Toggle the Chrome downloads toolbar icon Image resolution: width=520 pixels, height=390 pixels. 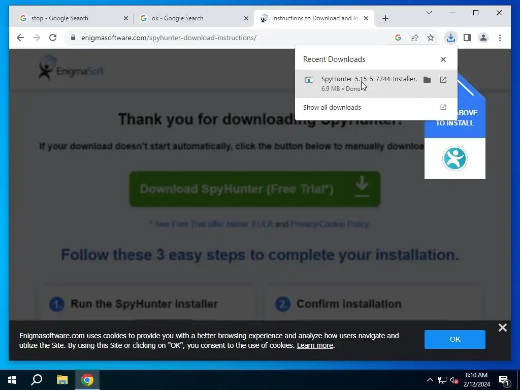click(451, 38)
